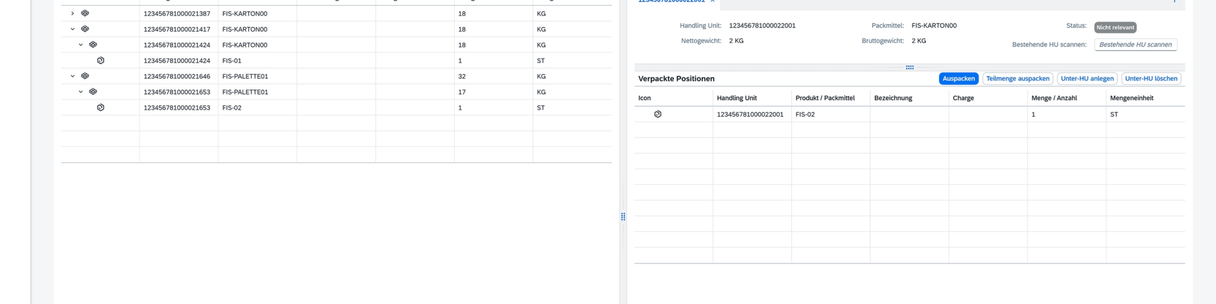Image resolution: width=1216 pixels, height=304 pixels.
Task: Click the Teilmenge auspacken button
Action: (x=1017, y=79)
